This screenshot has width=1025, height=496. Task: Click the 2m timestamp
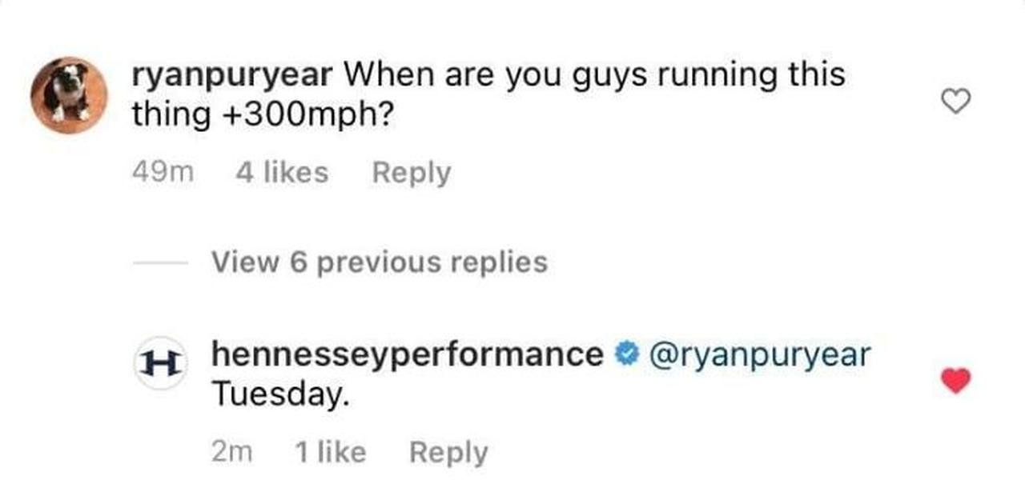232,453
